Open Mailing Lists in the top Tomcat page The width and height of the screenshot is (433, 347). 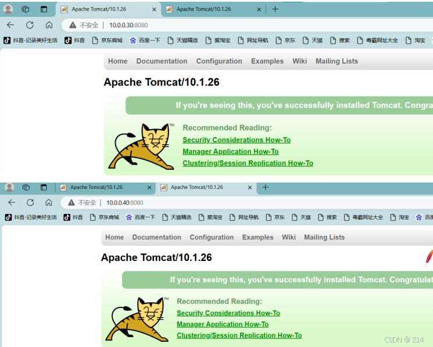(x=337, y=61)
